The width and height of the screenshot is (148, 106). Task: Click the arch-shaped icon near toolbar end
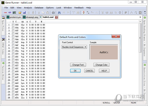(x=136, y=12)
